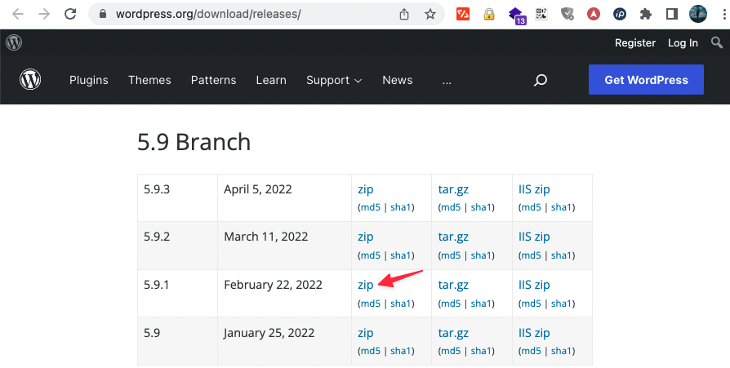Open the QR code extension icon

coord(541,14)
